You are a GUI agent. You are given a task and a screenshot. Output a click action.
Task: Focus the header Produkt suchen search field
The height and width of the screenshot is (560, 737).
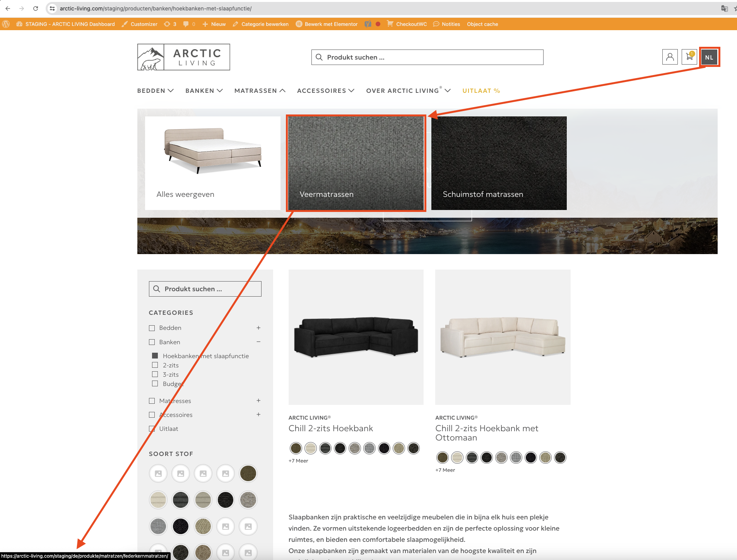[x=427, y=57]
